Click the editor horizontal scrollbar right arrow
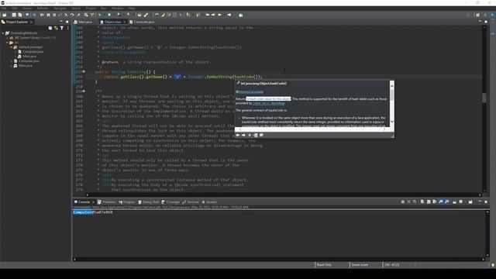 pyautogui.click(x=480, y=195)
